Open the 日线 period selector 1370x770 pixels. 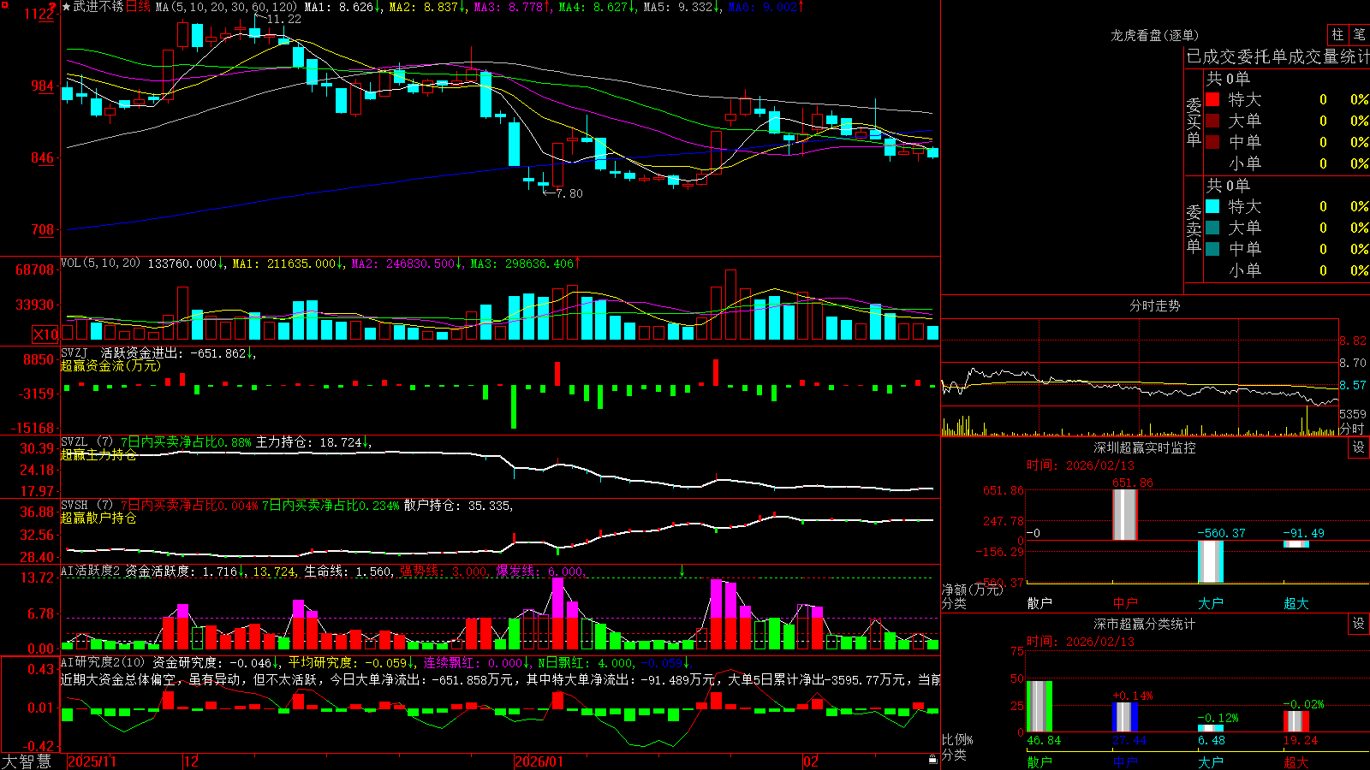pos(138,7)
